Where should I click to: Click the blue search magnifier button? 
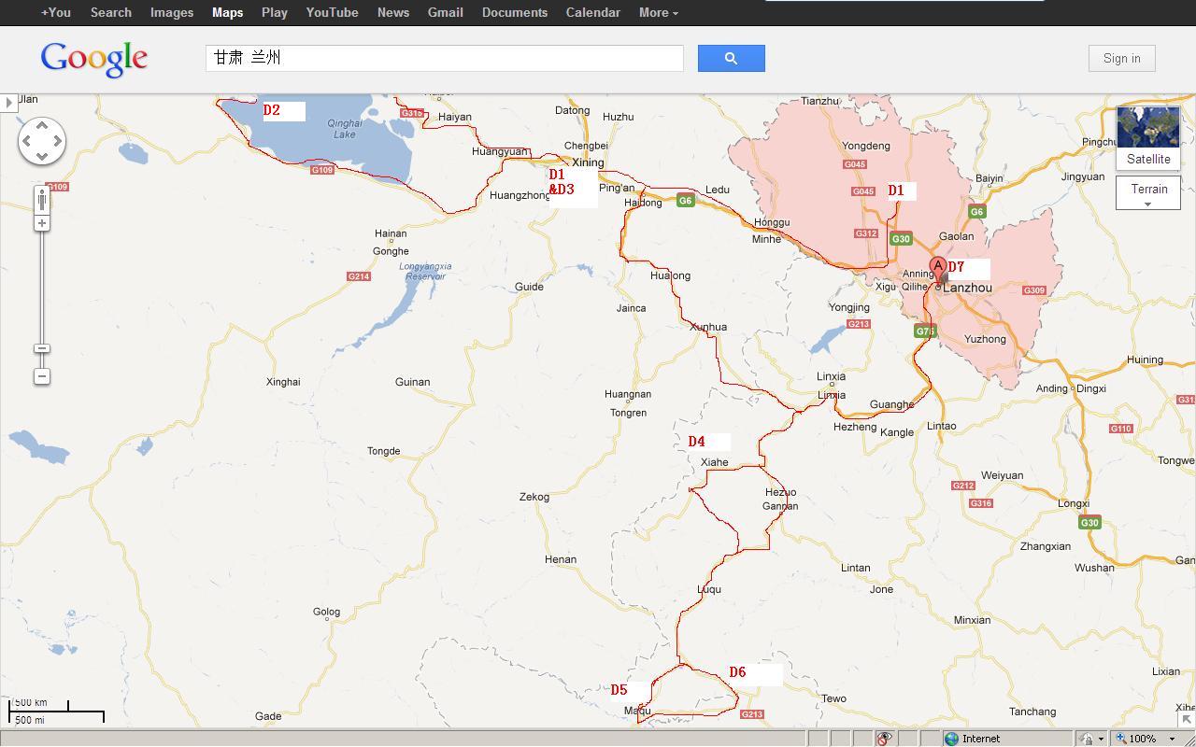[x=731, y=58]
